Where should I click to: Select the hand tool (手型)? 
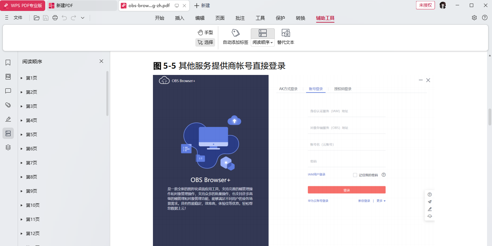pyautogui.click(x=205, y=33)
